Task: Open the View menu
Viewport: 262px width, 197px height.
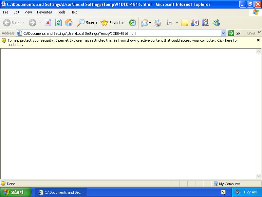Action: tap(28, 12)
